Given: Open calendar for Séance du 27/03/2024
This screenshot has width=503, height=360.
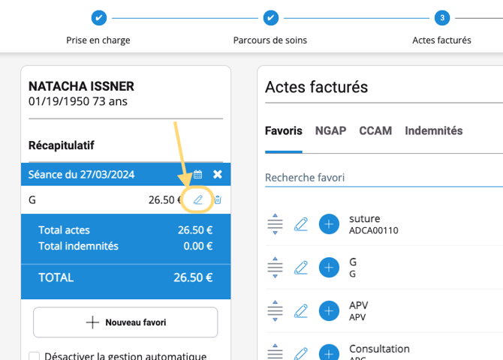Looking at the screenshot, I should point(198,174).
